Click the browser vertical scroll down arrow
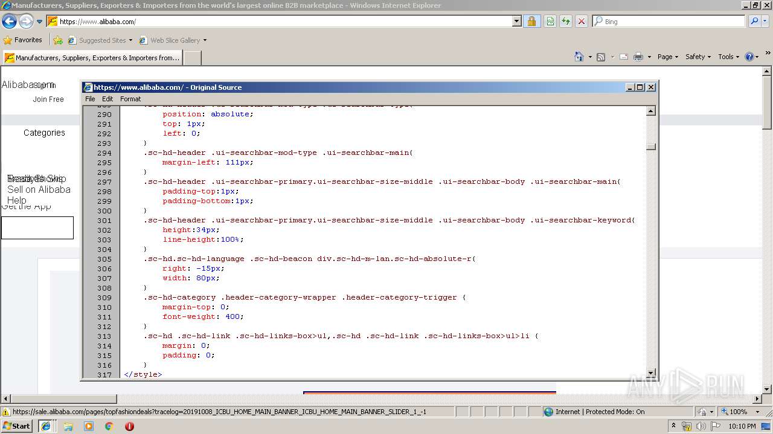 768,389
